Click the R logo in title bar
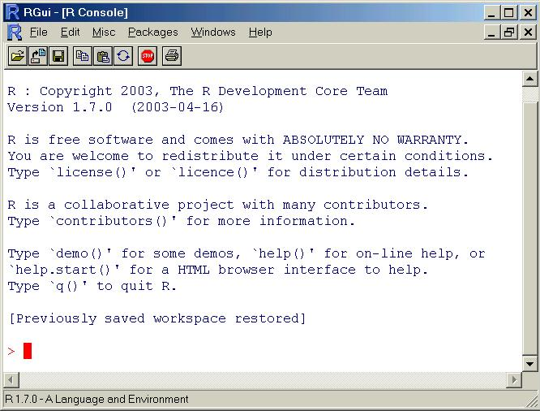This screenshot has height=411, width=540. click(12, 12)
